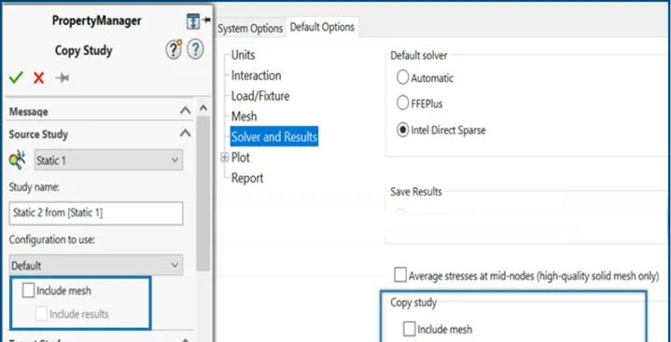Cancel Copy Study with red X
Screen dimensions: 671x342
click(39, 77)
